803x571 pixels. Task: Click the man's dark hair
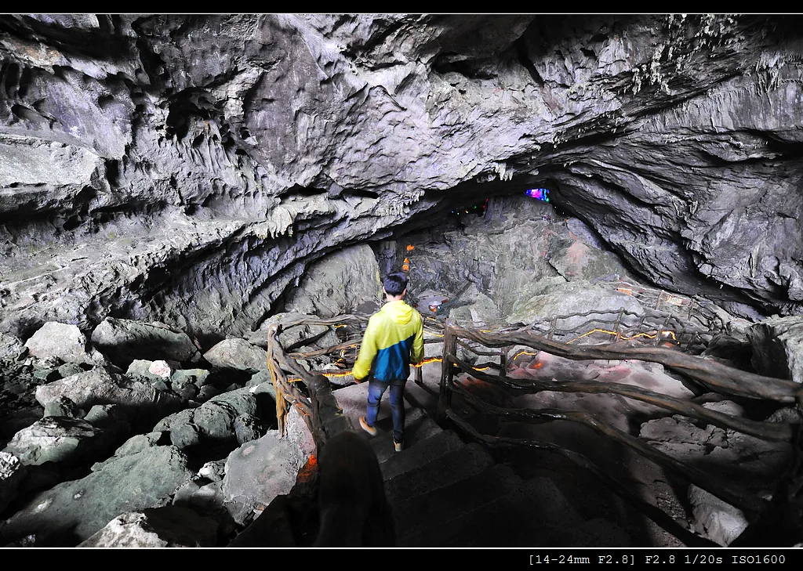coord(395,284)
